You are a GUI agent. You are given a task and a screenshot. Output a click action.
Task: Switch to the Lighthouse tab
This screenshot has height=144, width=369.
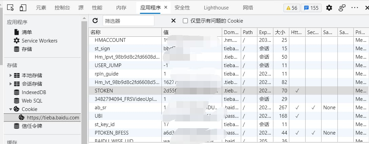tap(216, 8)
